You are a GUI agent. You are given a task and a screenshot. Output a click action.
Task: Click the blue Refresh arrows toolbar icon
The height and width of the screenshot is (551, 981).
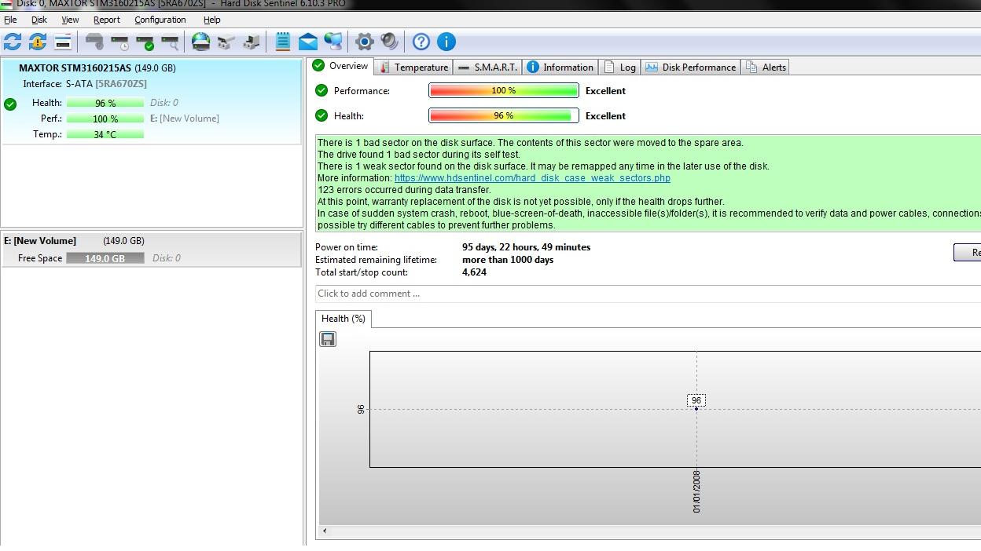coord(13,42)
